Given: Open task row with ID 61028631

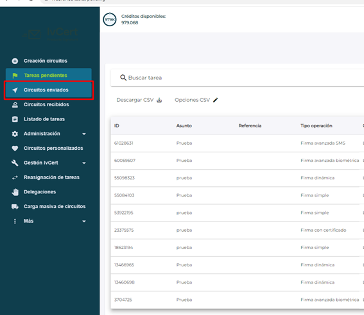Looking at the screenshot, I should [x=238, y=143].
